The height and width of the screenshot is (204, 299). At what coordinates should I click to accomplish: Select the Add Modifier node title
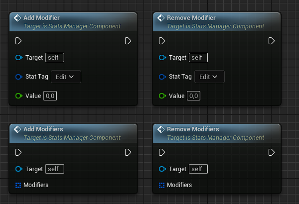pyautogui.click(x=41, y=18)
